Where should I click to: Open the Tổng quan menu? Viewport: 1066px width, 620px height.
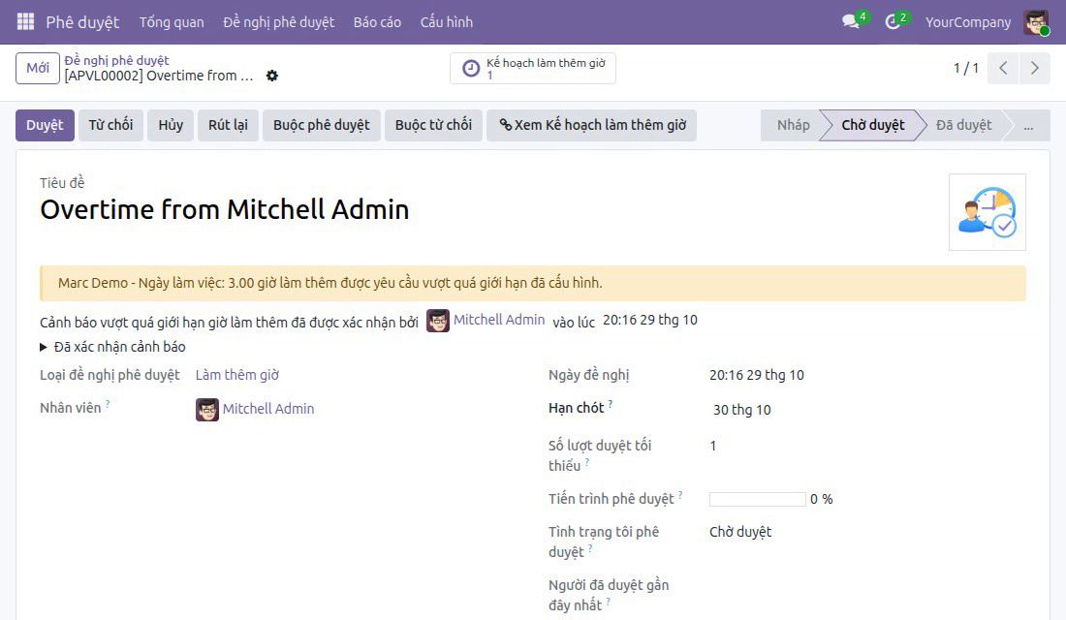[x=172, y=21]
